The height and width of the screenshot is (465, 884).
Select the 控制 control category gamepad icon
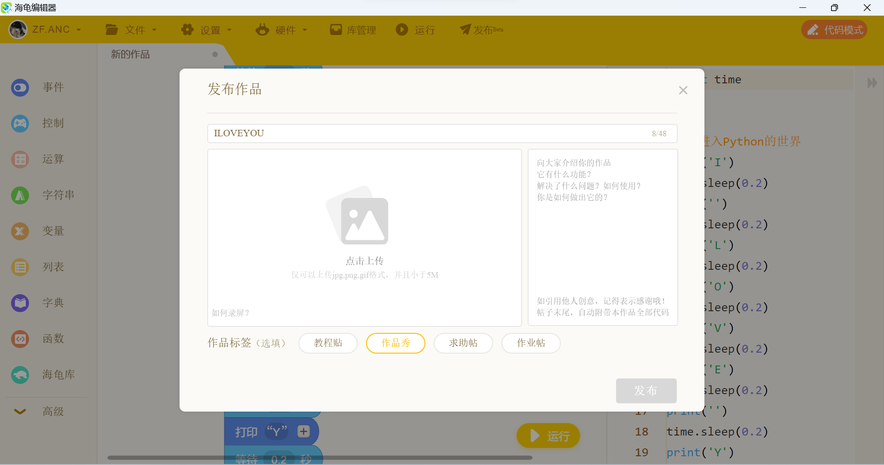20,123
